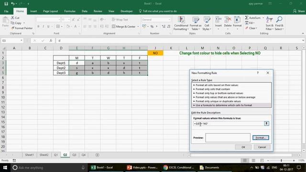Click the Copy icon
The width and height of the screenshot is (306, 172).
click(x=13, y=23)
